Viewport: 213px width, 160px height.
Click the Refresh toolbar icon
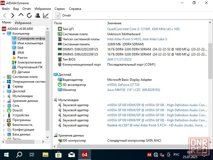29,15
